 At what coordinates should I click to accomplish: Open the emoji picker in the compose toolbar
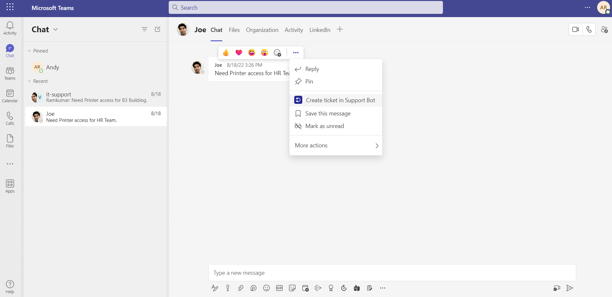[266, 288]
